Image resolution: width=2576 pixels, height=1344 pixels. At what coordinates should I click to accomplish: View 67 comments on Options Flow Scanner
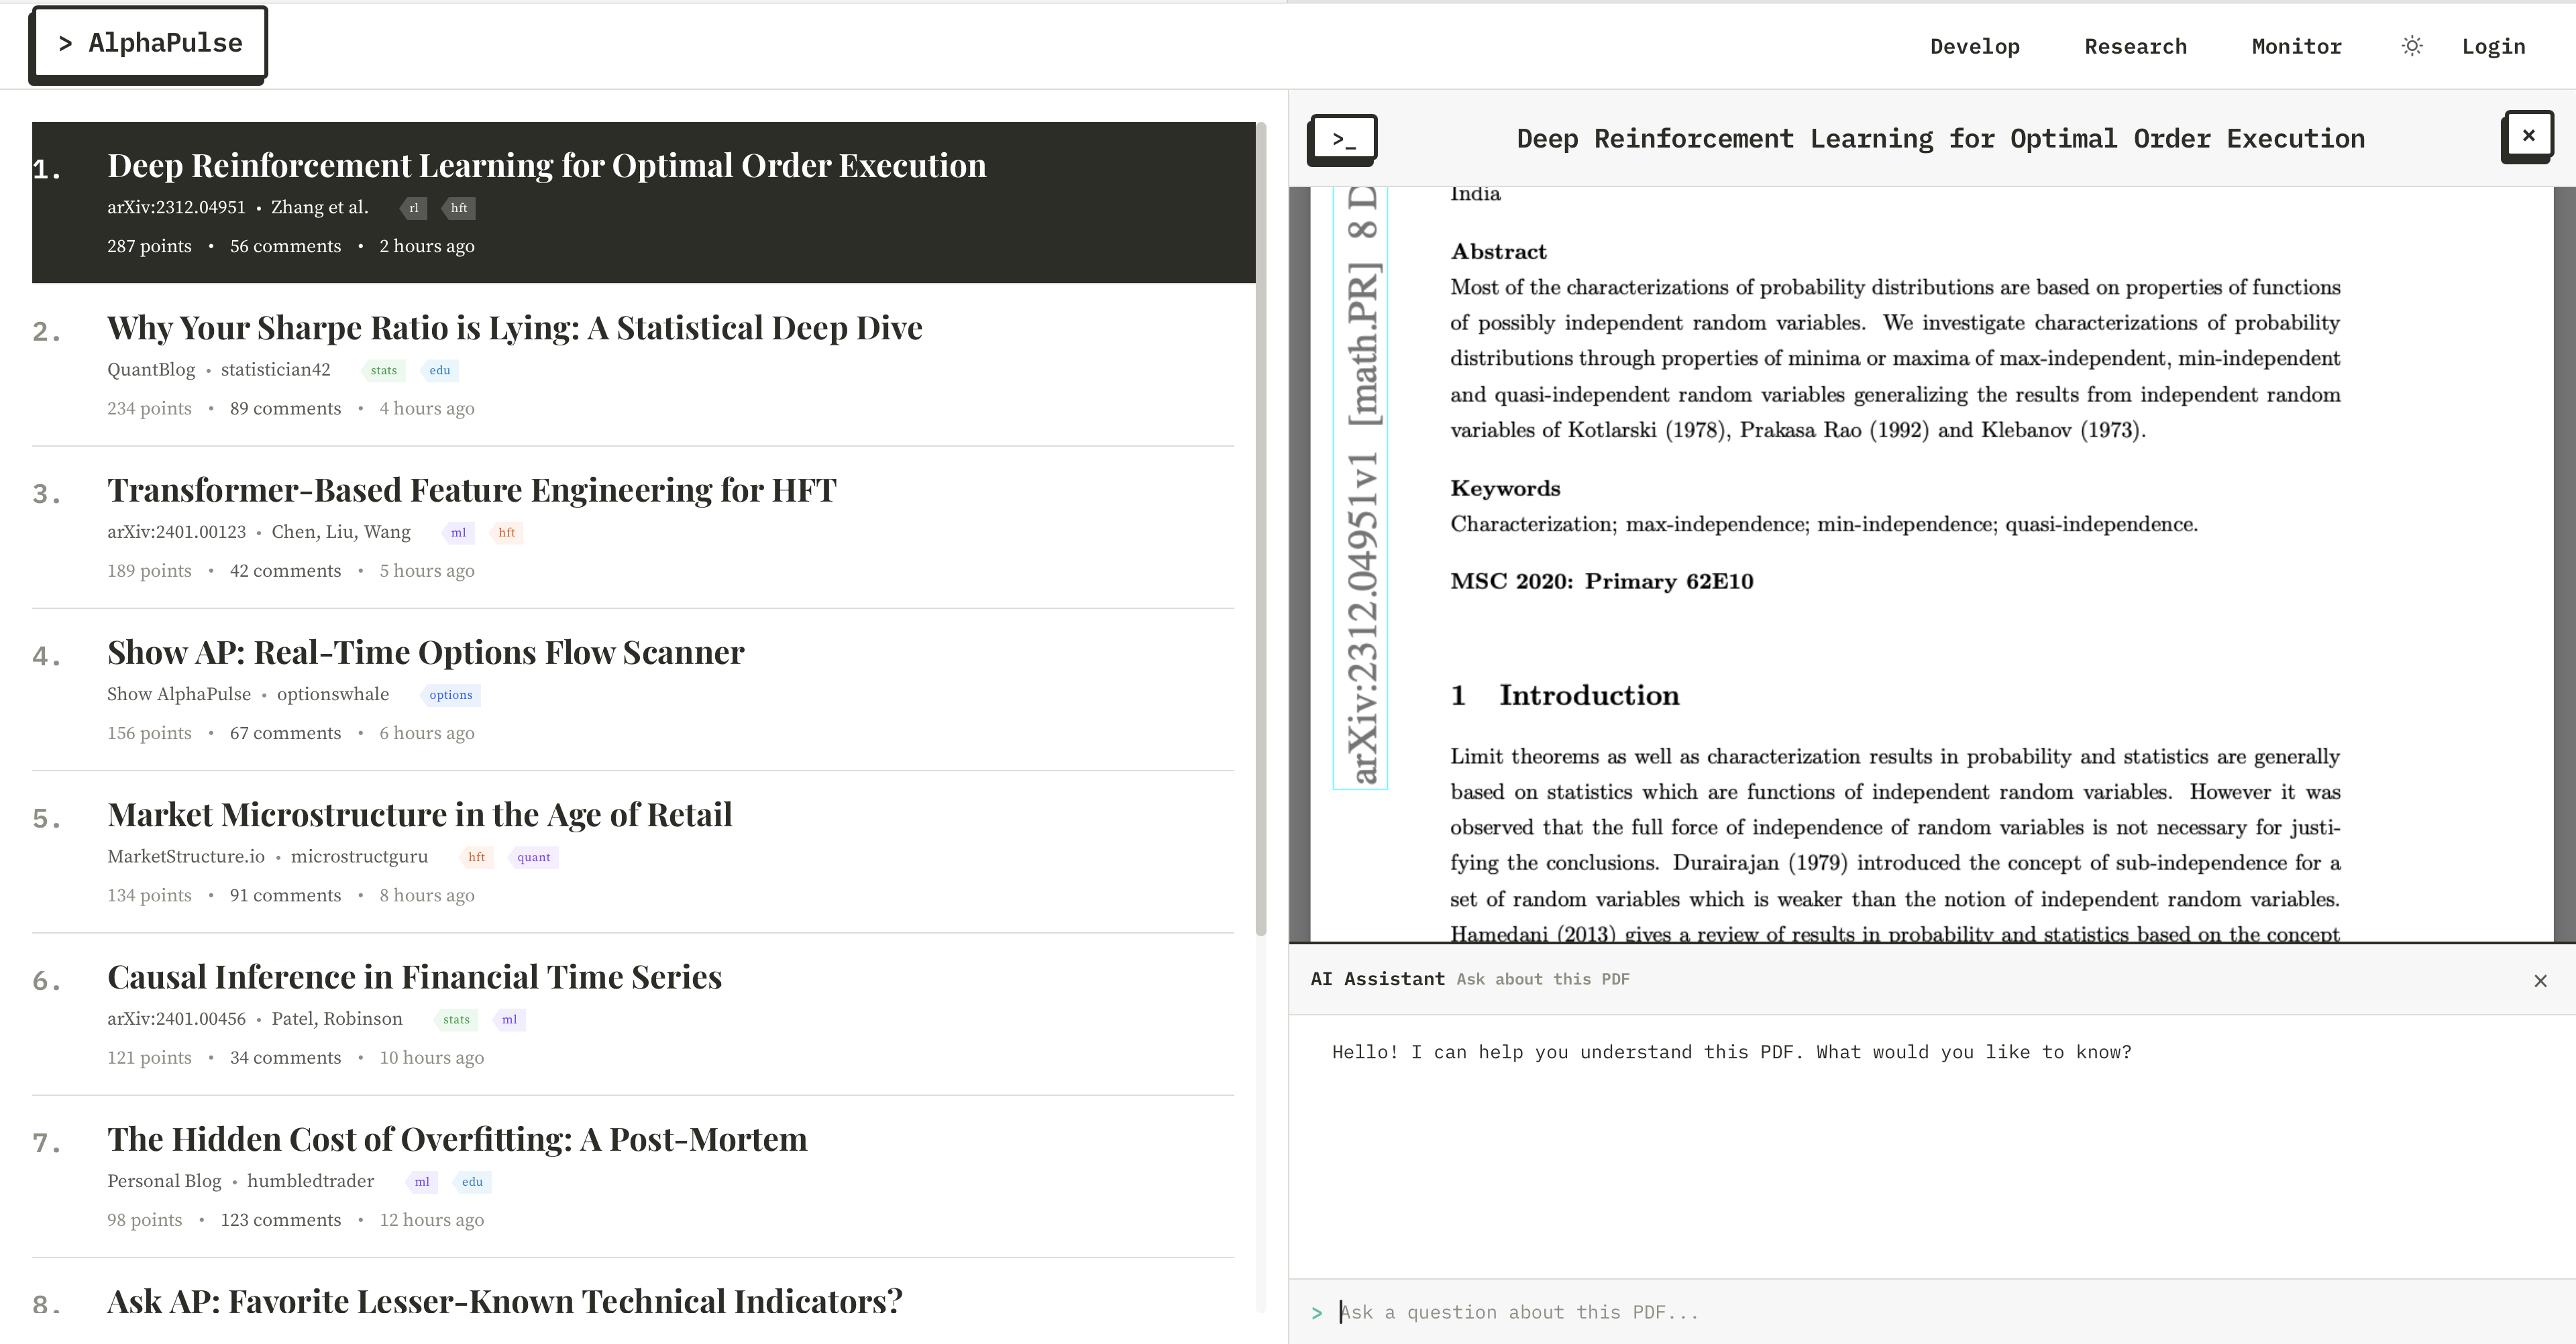point(285,733)
